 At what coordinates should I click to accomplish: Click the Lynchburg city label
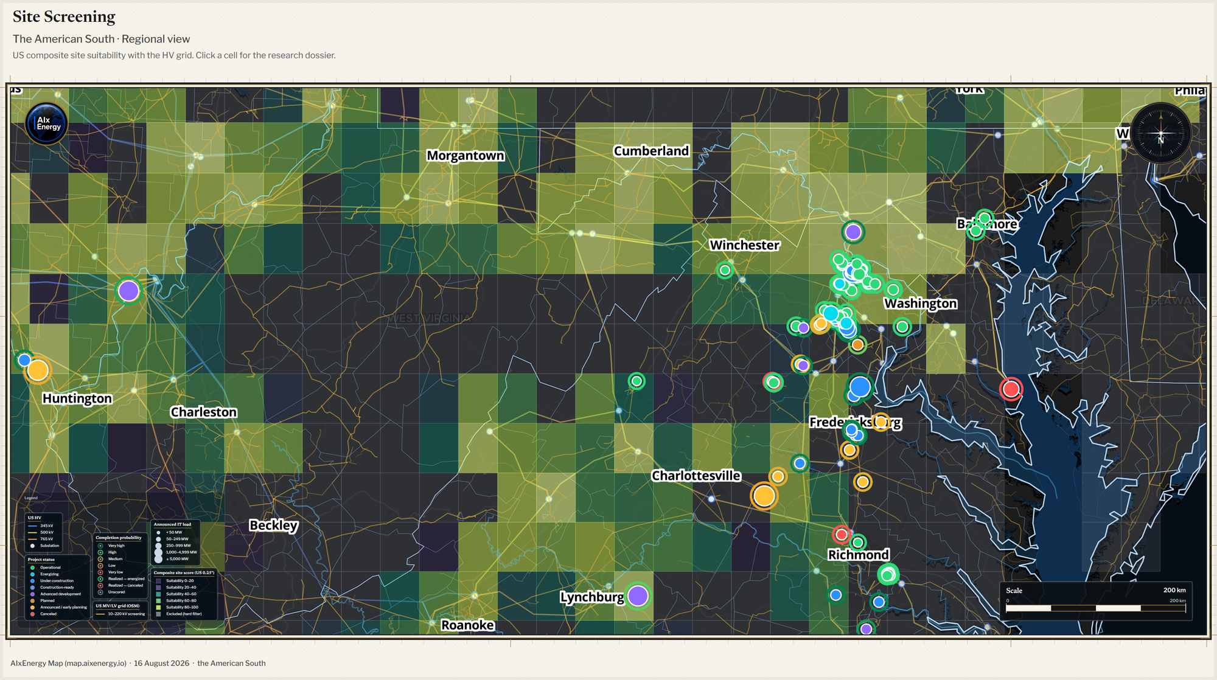point(592,597)
